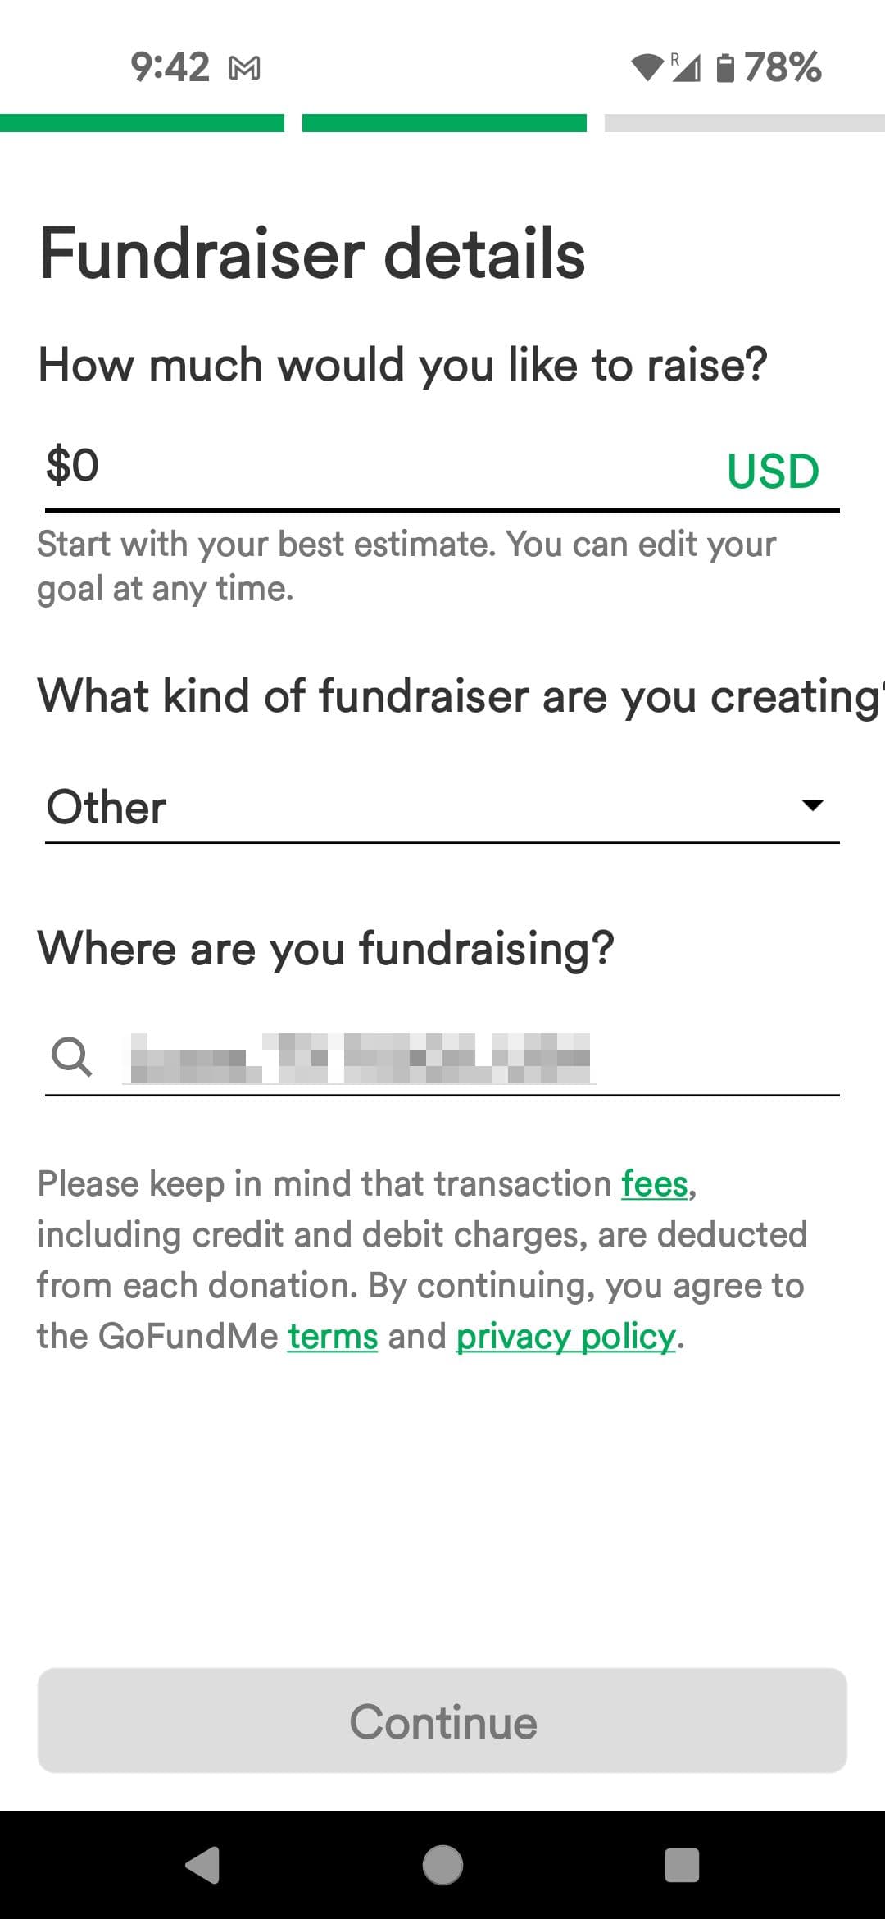Tap the Gmail notification icon
Screen dimensions: 885x1919
click(x=244, y=68)
